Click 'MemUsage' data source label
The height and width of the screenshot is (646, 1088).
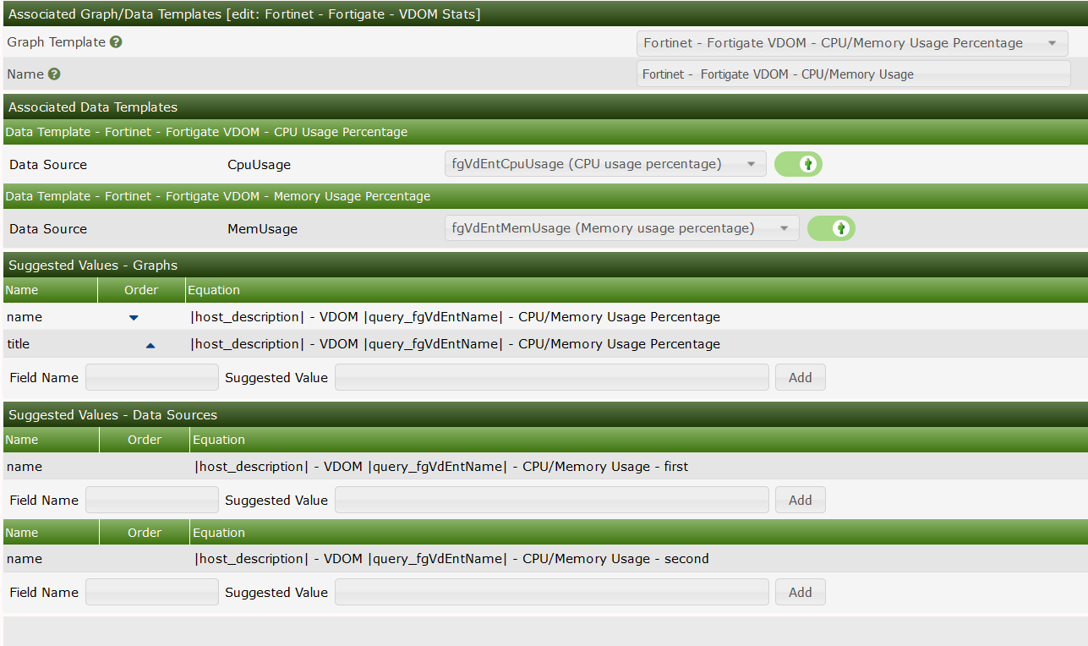coord(263,229)
